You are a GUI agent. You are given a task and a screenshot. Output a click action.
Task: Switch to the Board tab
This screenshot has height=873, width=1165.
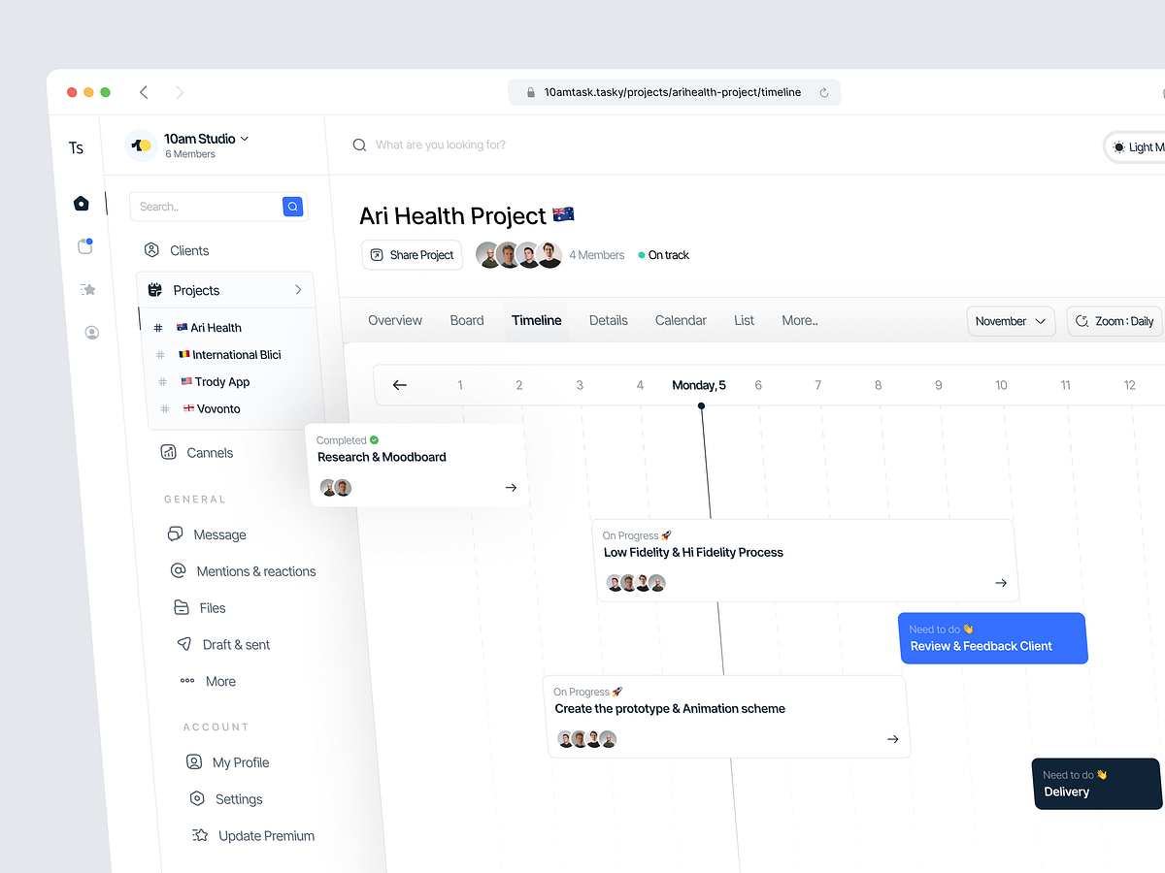[x=467, y=320]
